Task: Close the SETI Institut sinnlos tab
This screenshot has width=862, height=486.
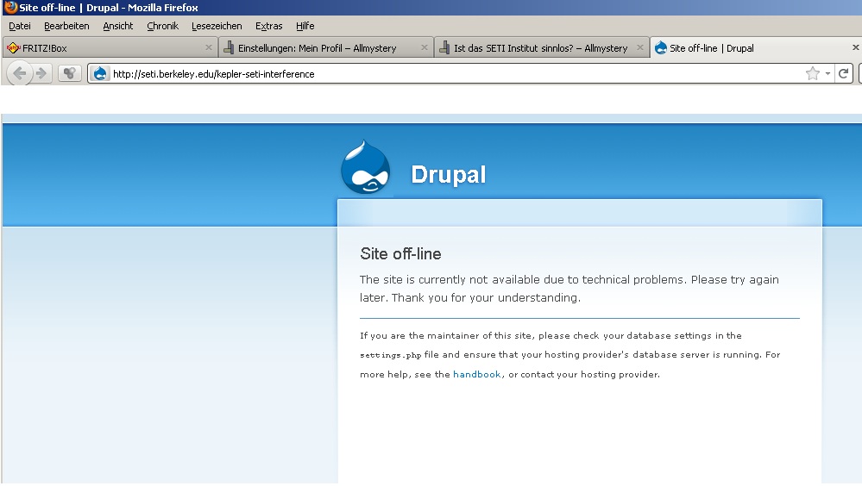Action: point(640,47)
